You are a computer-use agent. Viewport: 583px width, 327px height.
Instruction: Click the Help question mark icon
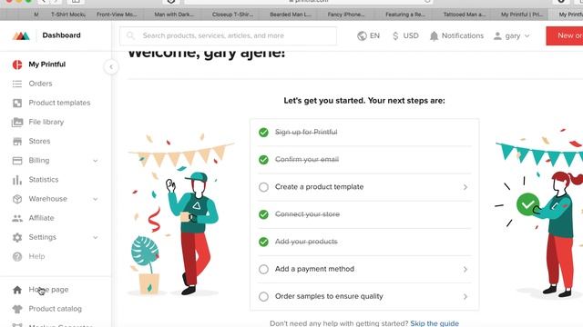click(17, 256)
